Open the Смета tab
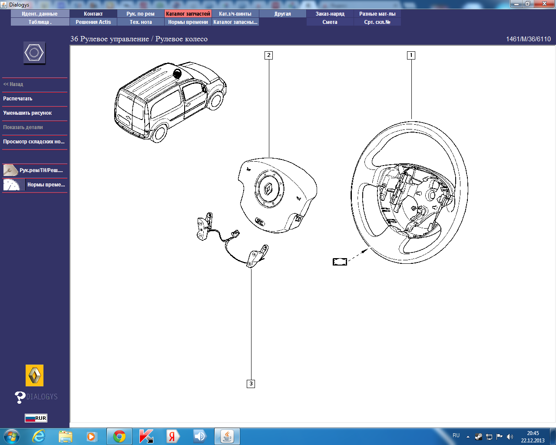The width and height of the screenshot is (556, 445). tap(330, 22)
